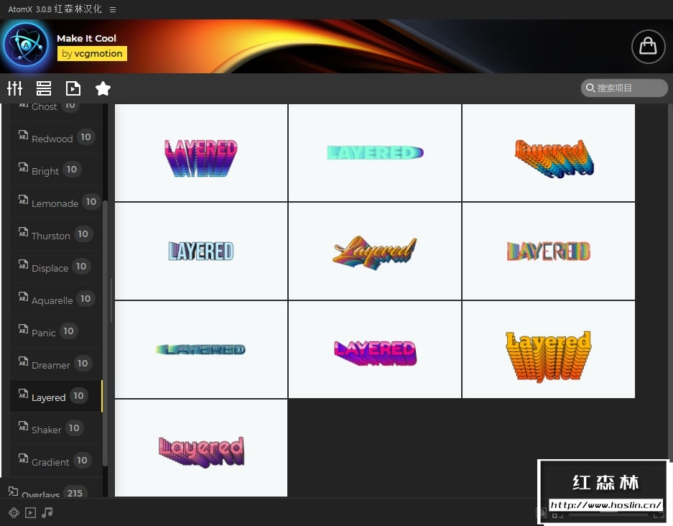Viewport: 673px width, 526px height.
Task: Select the Layered category
Action: (56, 396)
